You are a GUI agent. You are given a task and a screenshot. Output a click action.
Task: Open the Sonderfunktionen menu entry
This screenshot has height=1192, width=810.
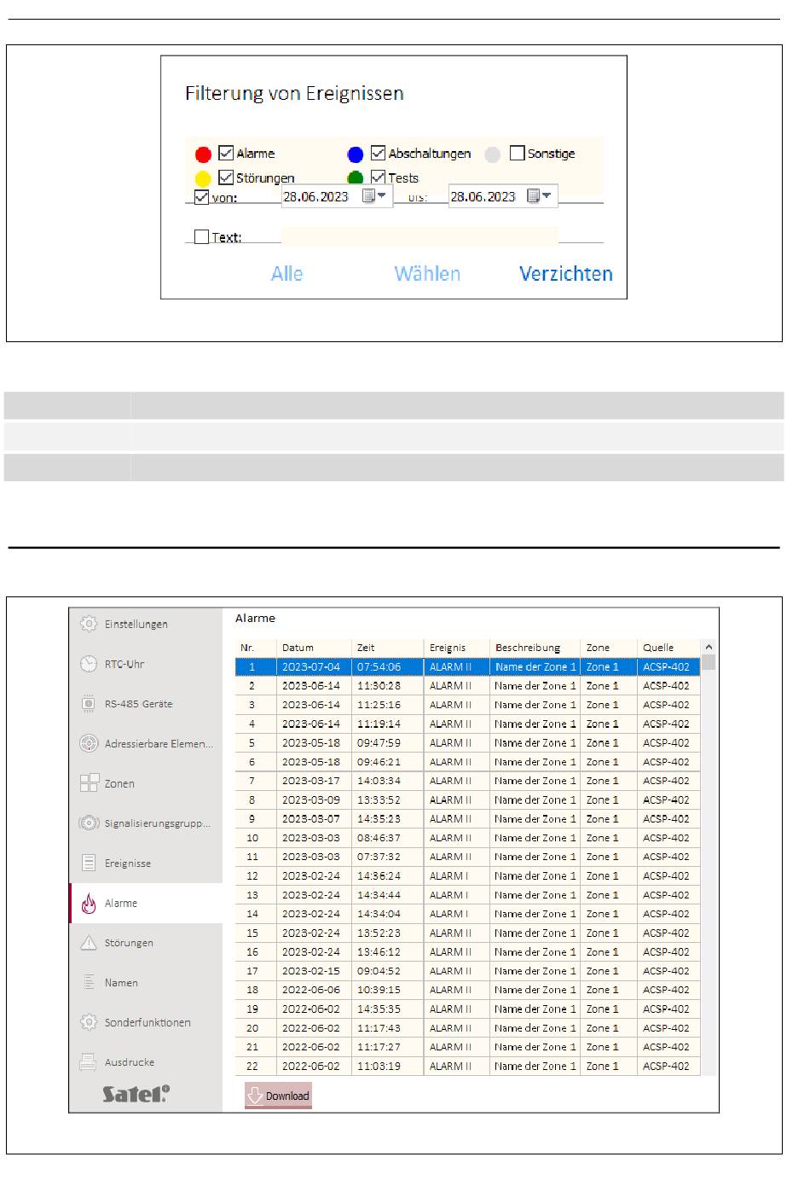[x=146, y=1022]
